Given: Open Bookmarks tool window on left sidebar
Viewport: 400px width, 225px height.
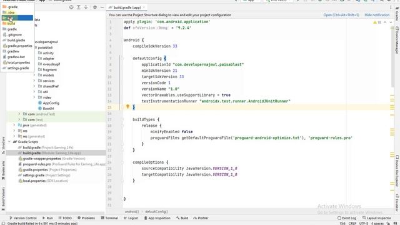Looking at the screenshot, I should pos(3,170).
